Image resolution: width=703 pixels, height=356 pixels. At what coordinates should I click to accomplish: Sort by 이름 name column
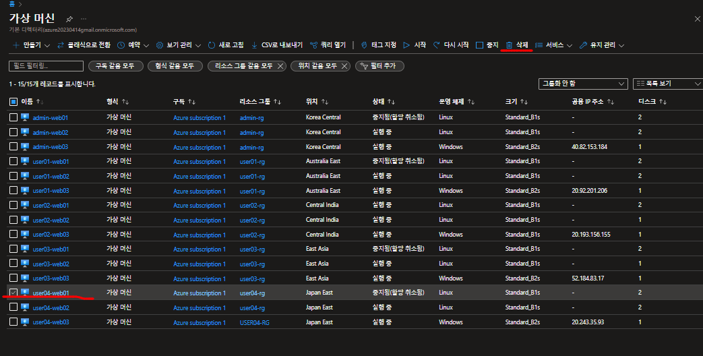point(32,102)
